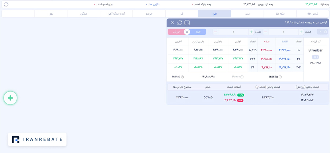
Task: Click into the قیمت input field
Action: click(283, 32)
